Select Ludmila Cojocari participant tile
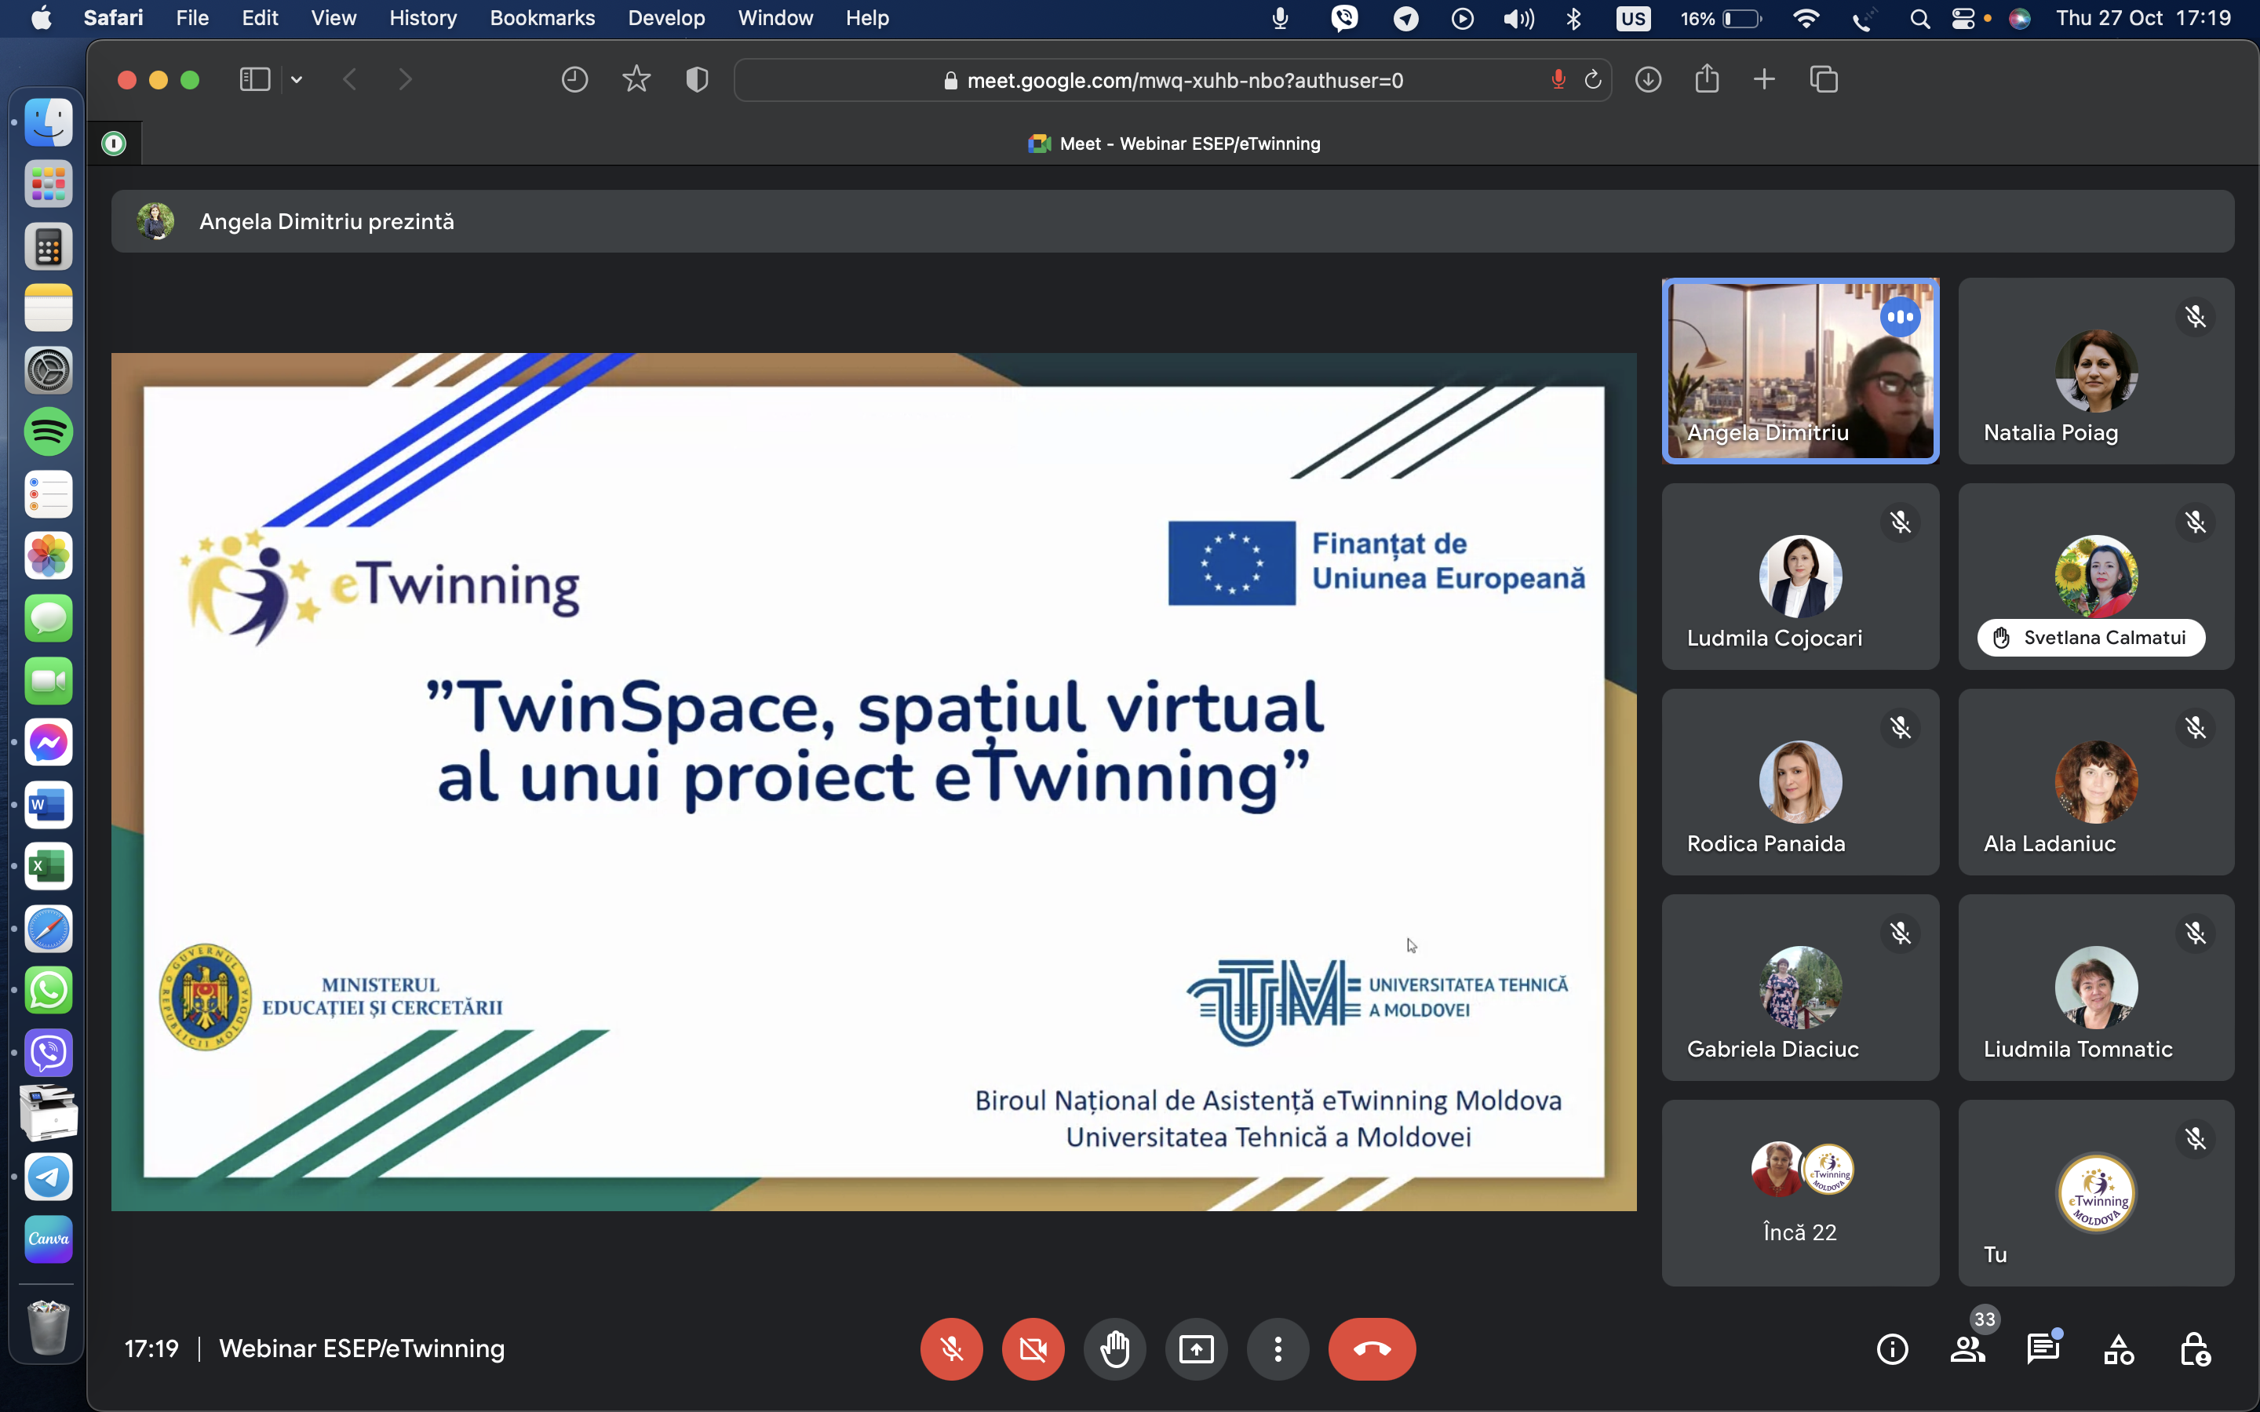Viewport: 2260px width, 1412px height. click(x=1799, y=577)
